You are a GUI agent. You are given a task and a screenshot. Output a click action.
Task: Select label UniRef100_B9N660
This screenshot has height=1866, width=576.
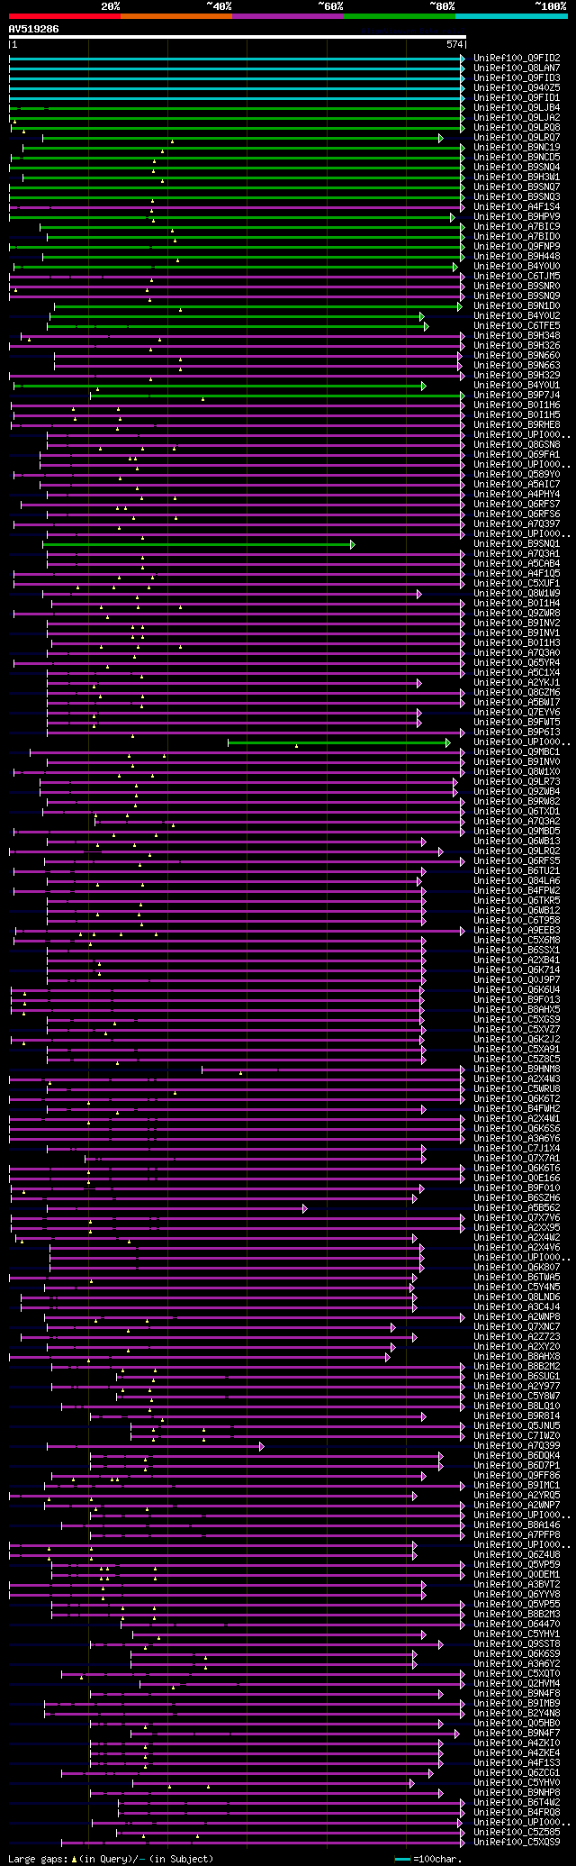click(x=517, y=356)
